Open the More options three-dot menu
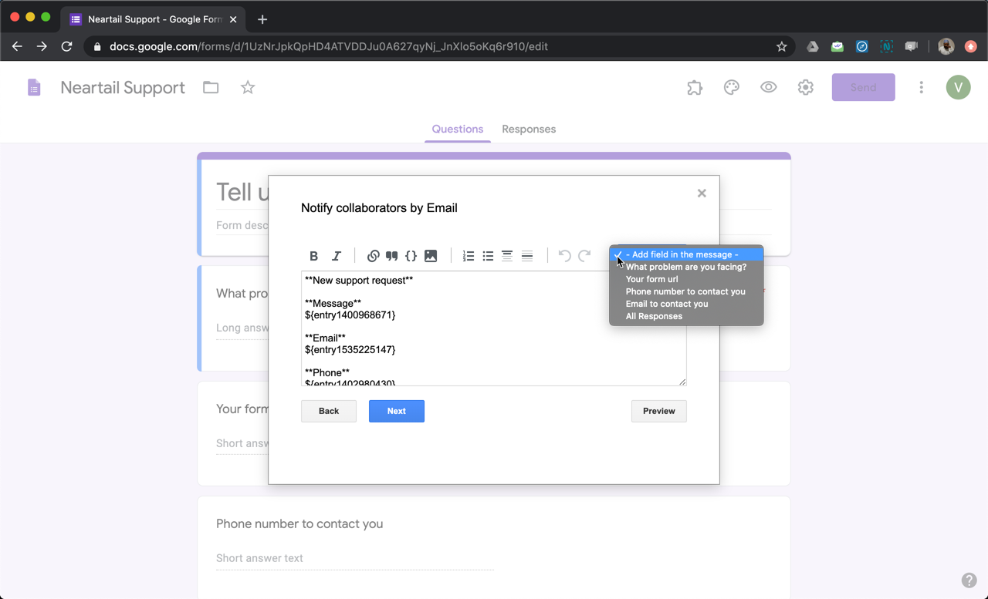 coord(921,88)
